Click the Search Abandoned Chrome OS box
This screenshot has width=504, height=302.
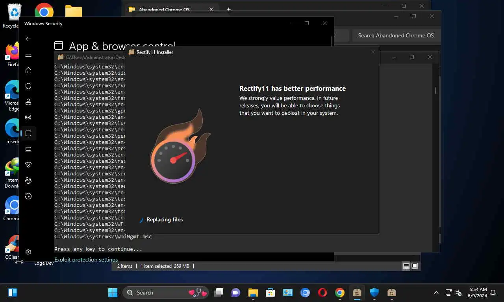tap(396, 35)
